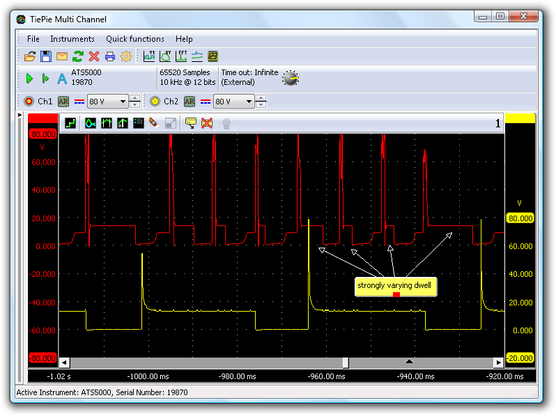Image resolution: width=556 pixels, height=416 pixels.
Task: Open the Ch2 80 V range dropdown
Action: click(x=233, y=102)
